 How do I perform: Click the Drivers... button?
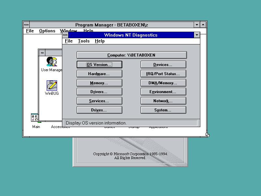pos(100,92)
